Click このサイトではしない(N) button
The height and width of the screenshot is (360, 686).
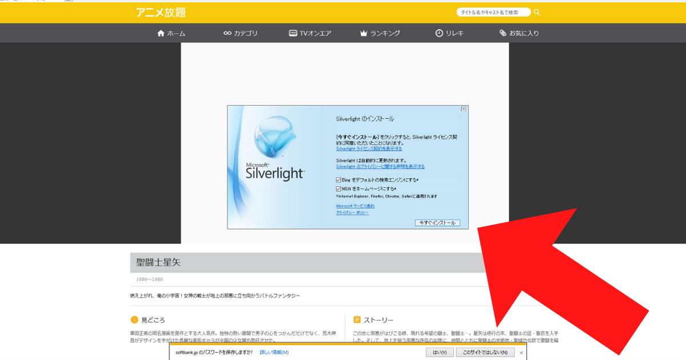click(485, 353)
